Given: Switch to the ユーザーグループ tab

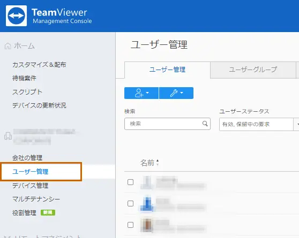Looking at the screenshot, I should click(253, 70).
